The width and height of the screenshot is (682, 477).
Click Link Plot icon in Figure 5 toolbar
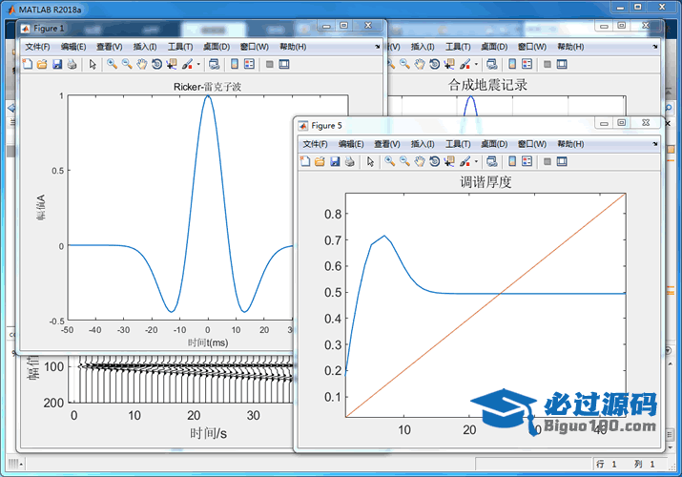pyautogui.click(x=488, y=161)
